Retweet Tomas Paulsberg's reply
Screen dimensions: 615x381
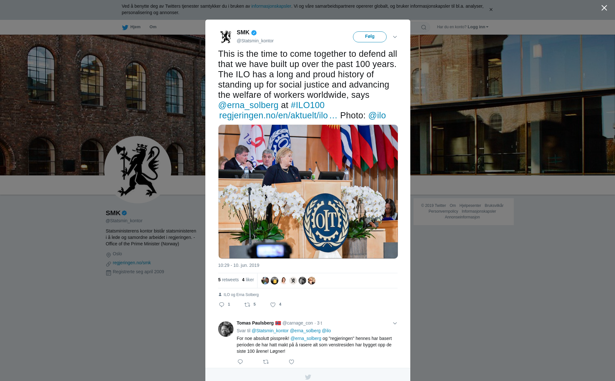(x=266, y=362)
